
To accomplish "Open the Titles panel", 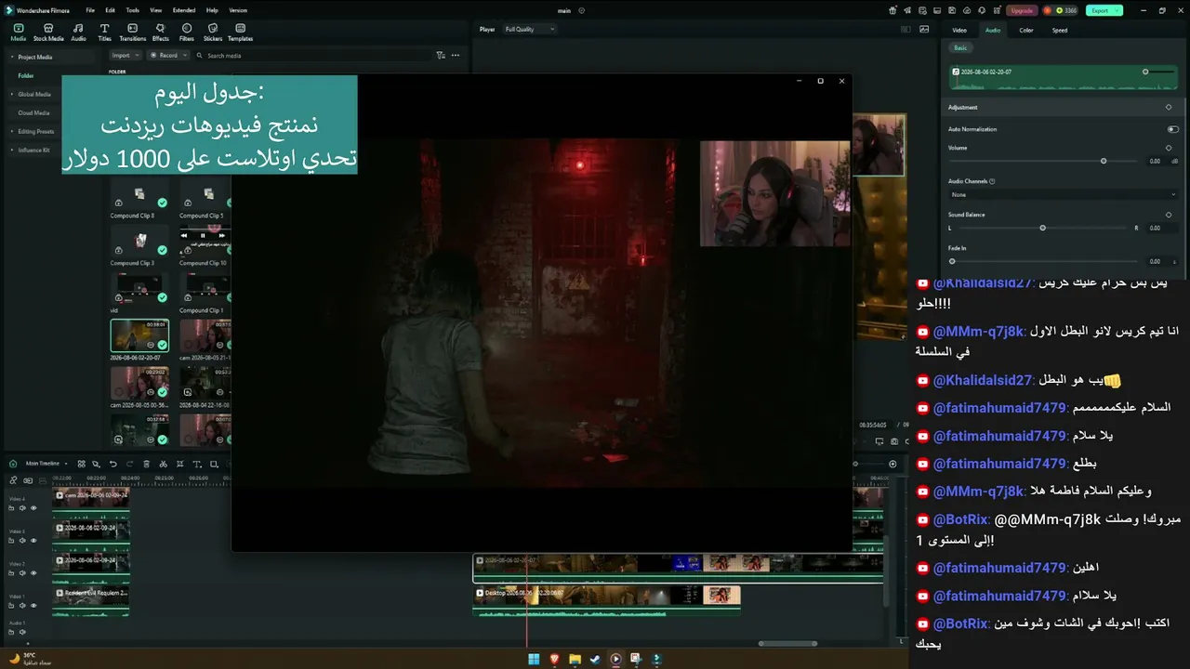I will 104,33.
